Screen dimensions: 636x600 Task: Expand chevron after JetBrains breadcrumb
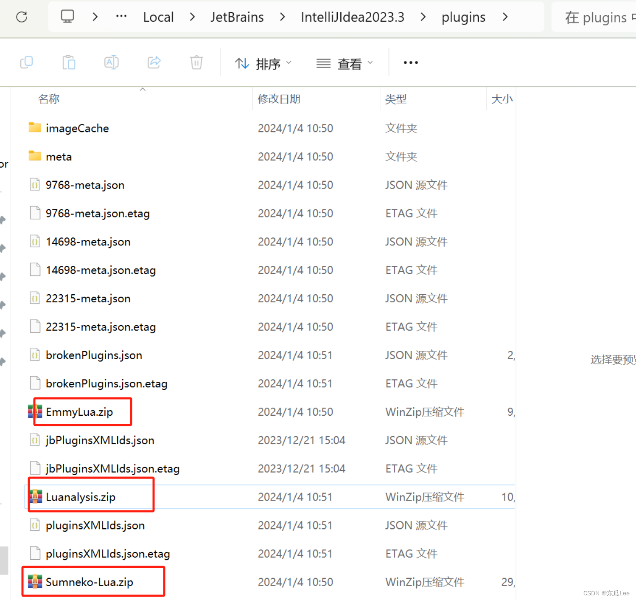click(x=283, y=17)
